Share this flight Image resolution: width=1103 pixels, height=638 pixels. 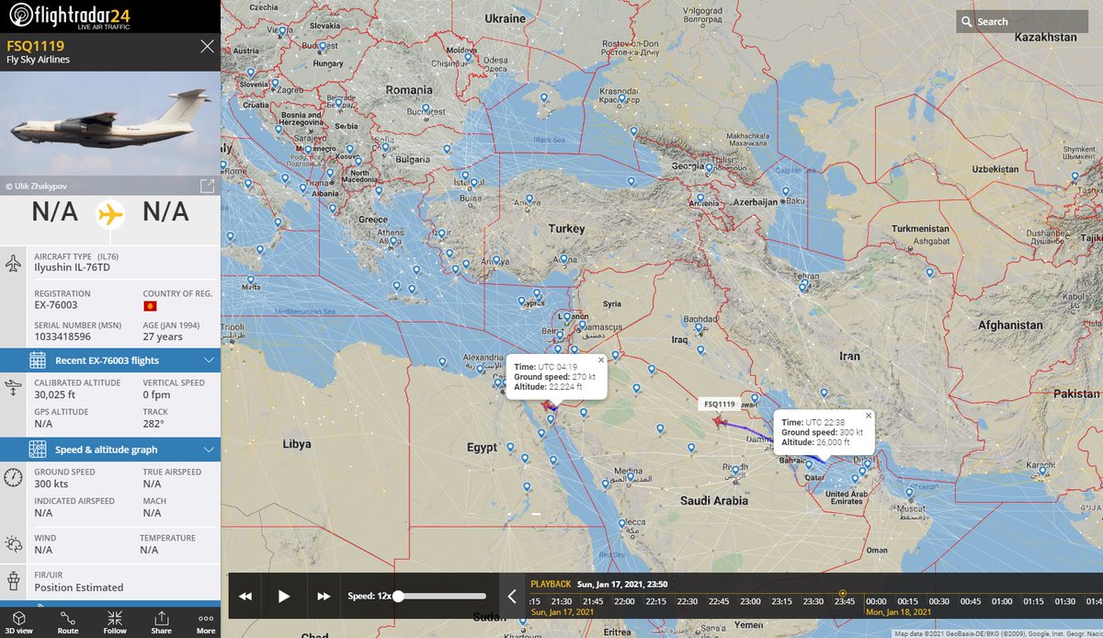click(x=161, y=621)
